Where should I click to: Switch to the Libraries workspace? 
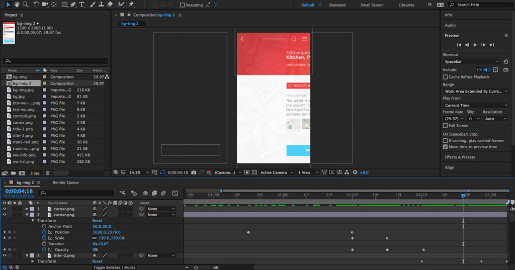coord(406,5)
